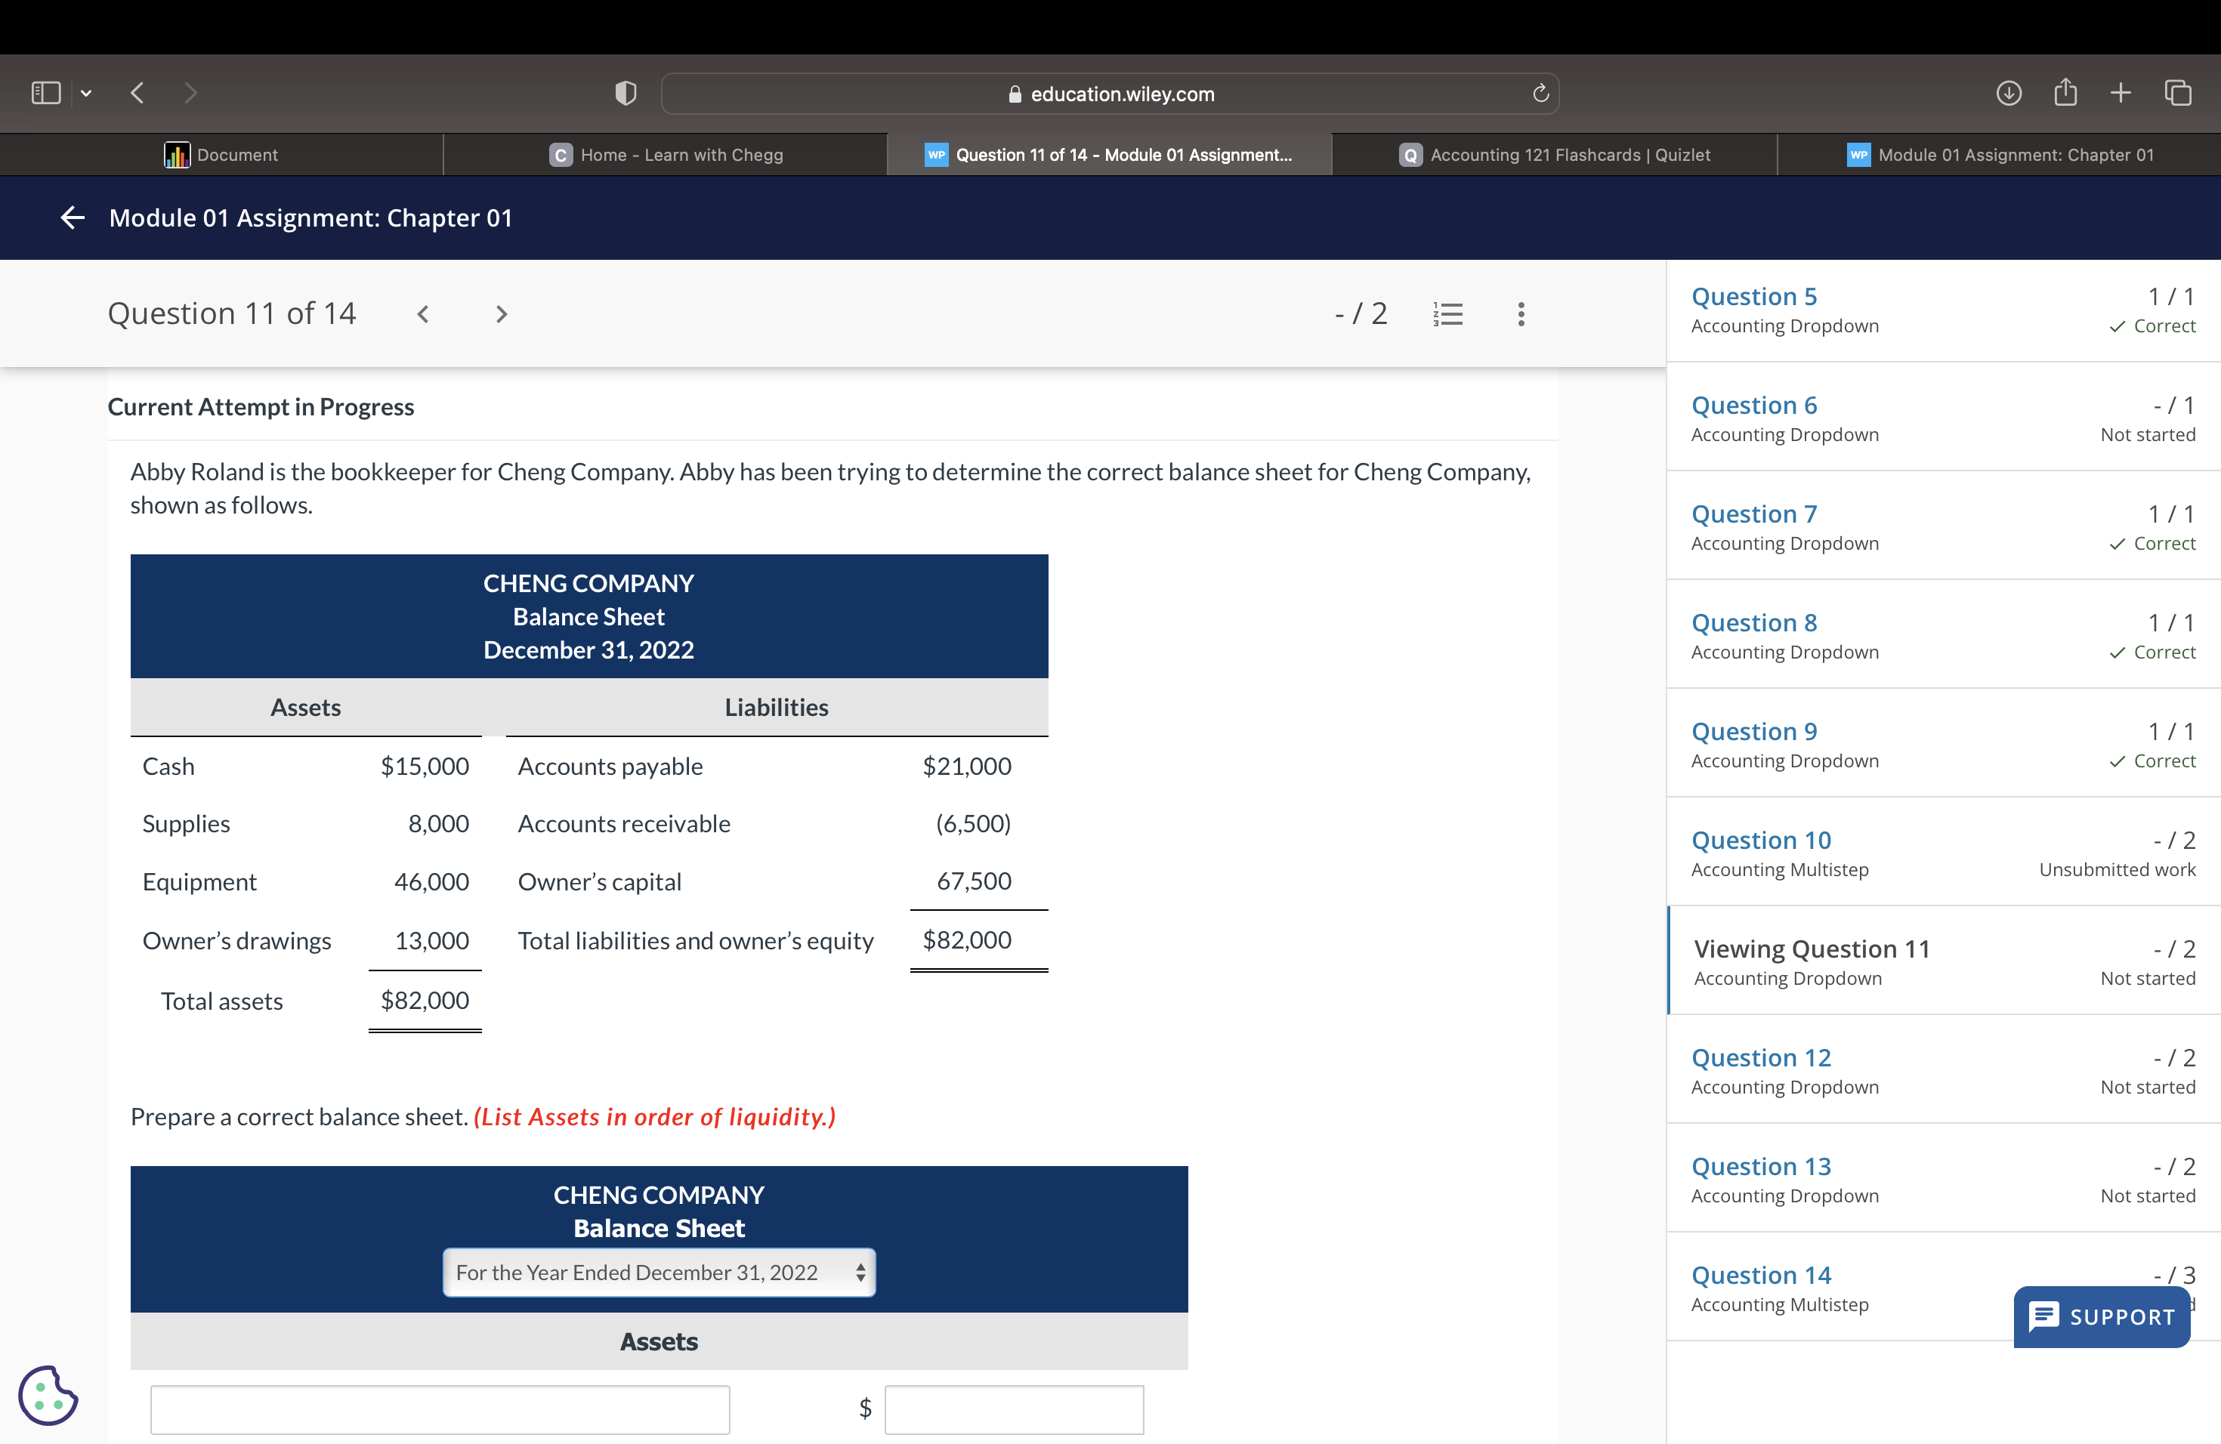Screen dimensions: 2221x1444
Task: Open the question list icon
Action: pos(1447,314)
